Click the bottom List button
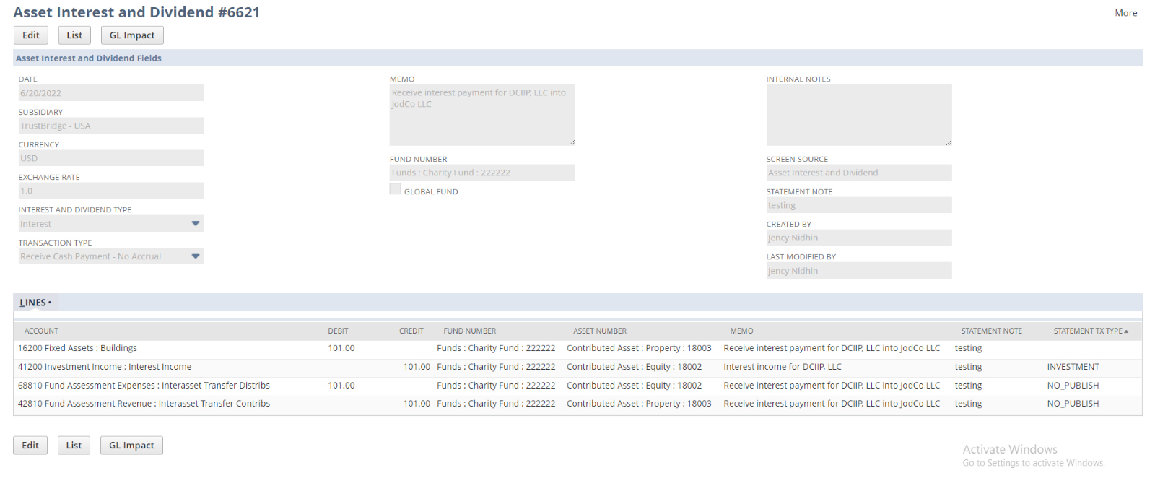The image size is (1155, 486). click(74, 446)
